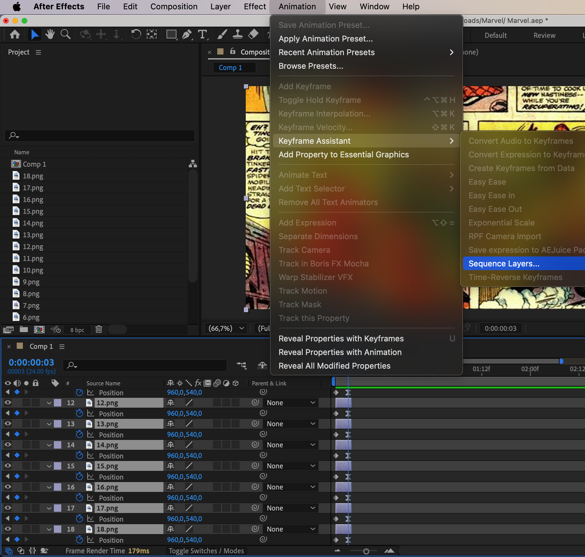The image size is (585, 557).
Task: Toggle Position stopwatch for layer 13.png
Action: point(80,435)
